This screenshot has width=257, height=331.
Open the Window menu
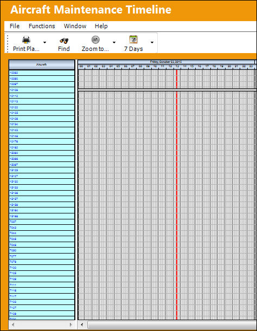75,26
